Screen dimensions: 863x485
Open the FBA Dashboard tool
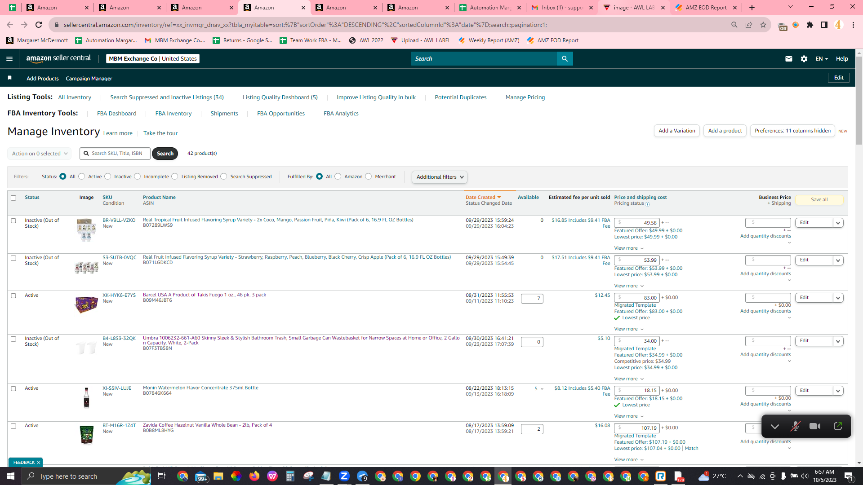tap(116, 114)
